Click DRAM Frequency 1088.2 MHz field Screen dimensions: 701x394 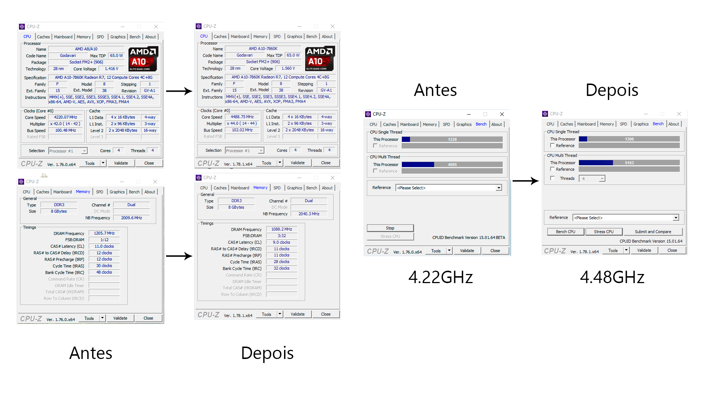pyautogui.click(x=282, y=229)
